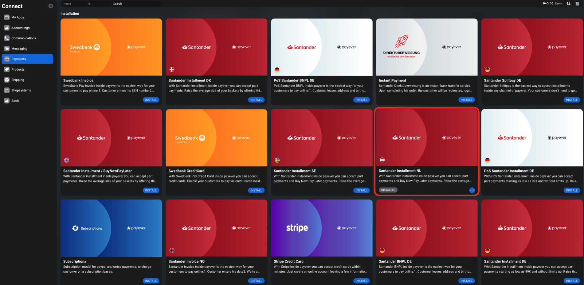
Task: Open the Shopsystems category
Action: point(27,90)
